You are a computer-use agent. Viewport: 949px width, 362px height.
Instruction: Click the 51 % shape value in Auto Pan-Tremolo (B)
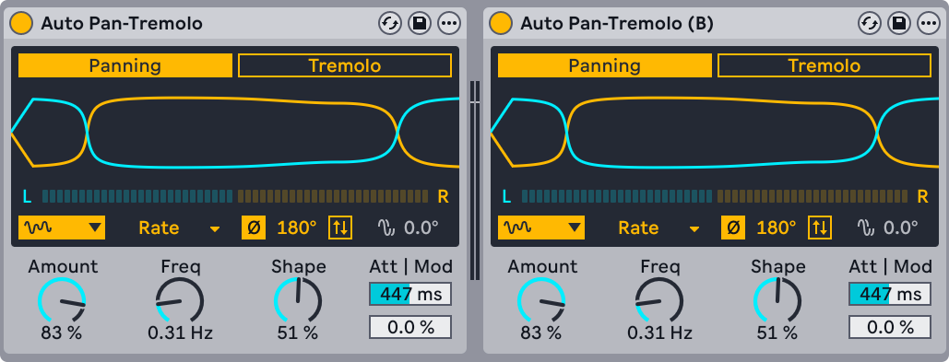(777, 333)
